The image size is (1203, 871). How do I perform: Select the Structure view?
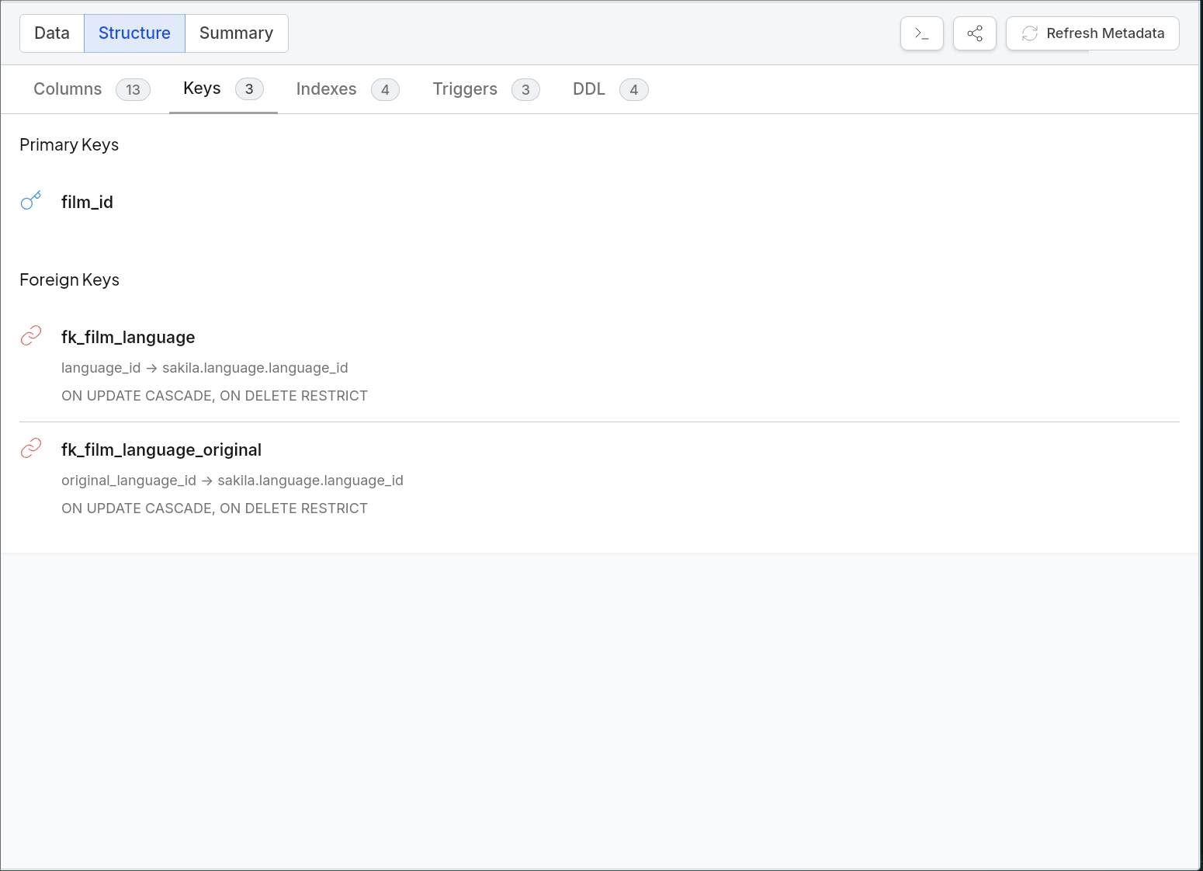click(134, 33)
